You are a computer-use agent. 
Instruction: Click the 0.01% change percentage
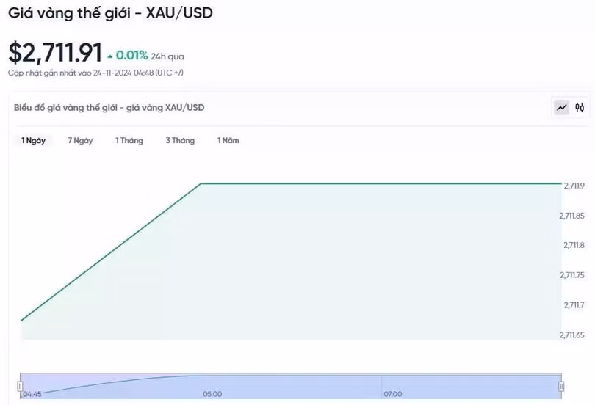(134, 56)
